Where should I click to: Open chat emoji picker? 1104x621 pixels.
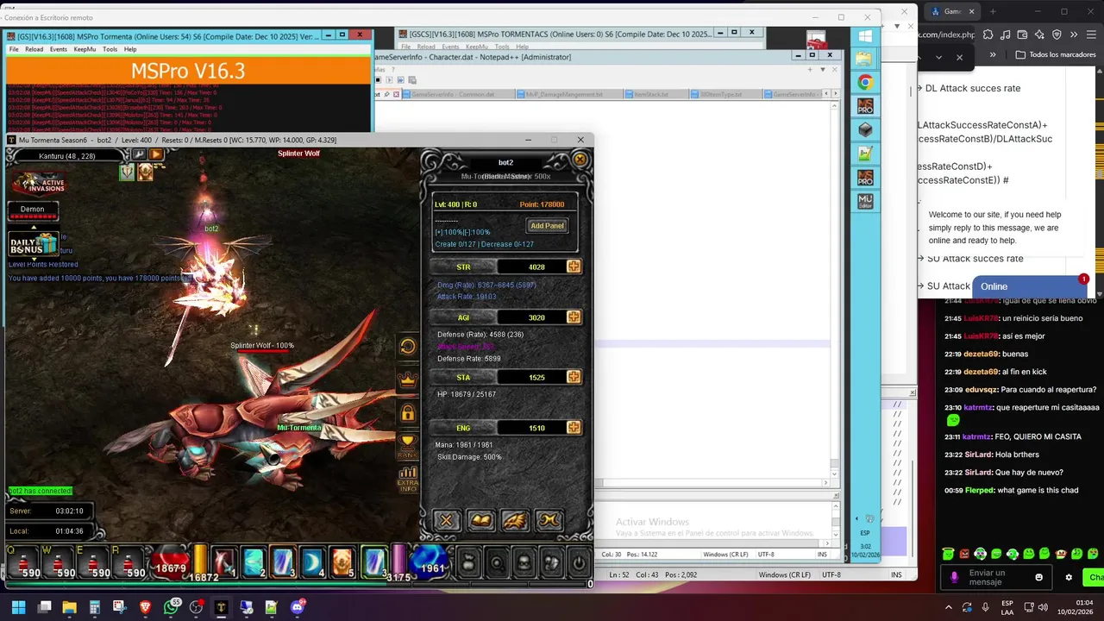pos(1039,577)
